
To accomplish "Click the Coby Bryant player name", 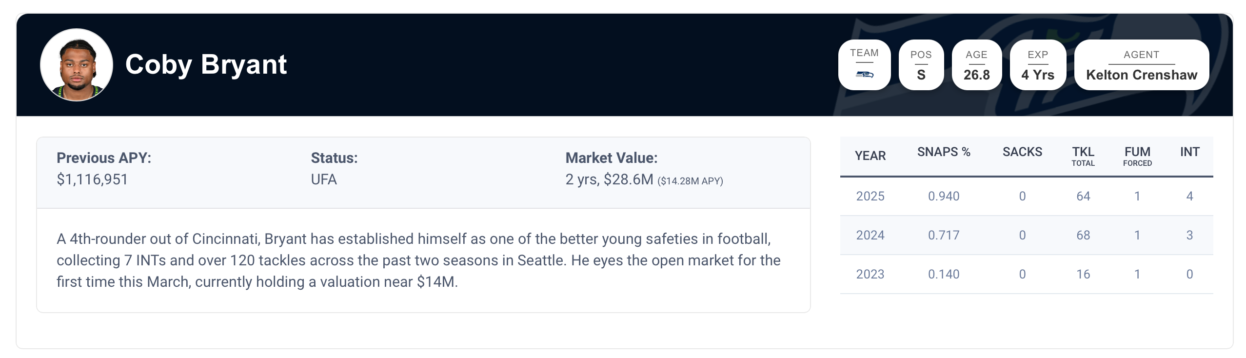I will point(206,64).
